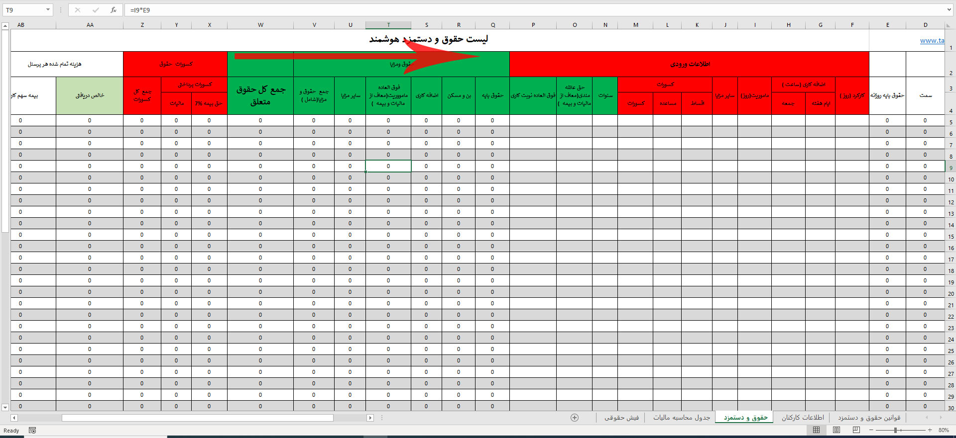Open the فیش حقوقی sheet tab
The width and height of the screenshot is (956, 438).
pyautogui.click(x=621, y=418)
